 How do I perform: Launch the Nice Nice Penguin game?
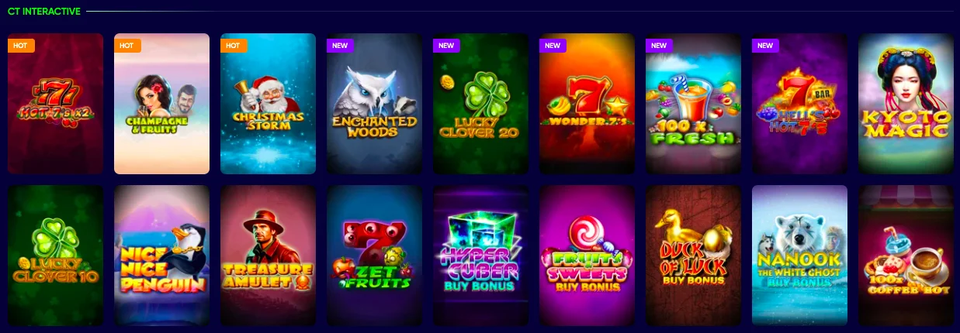[161, 256]
